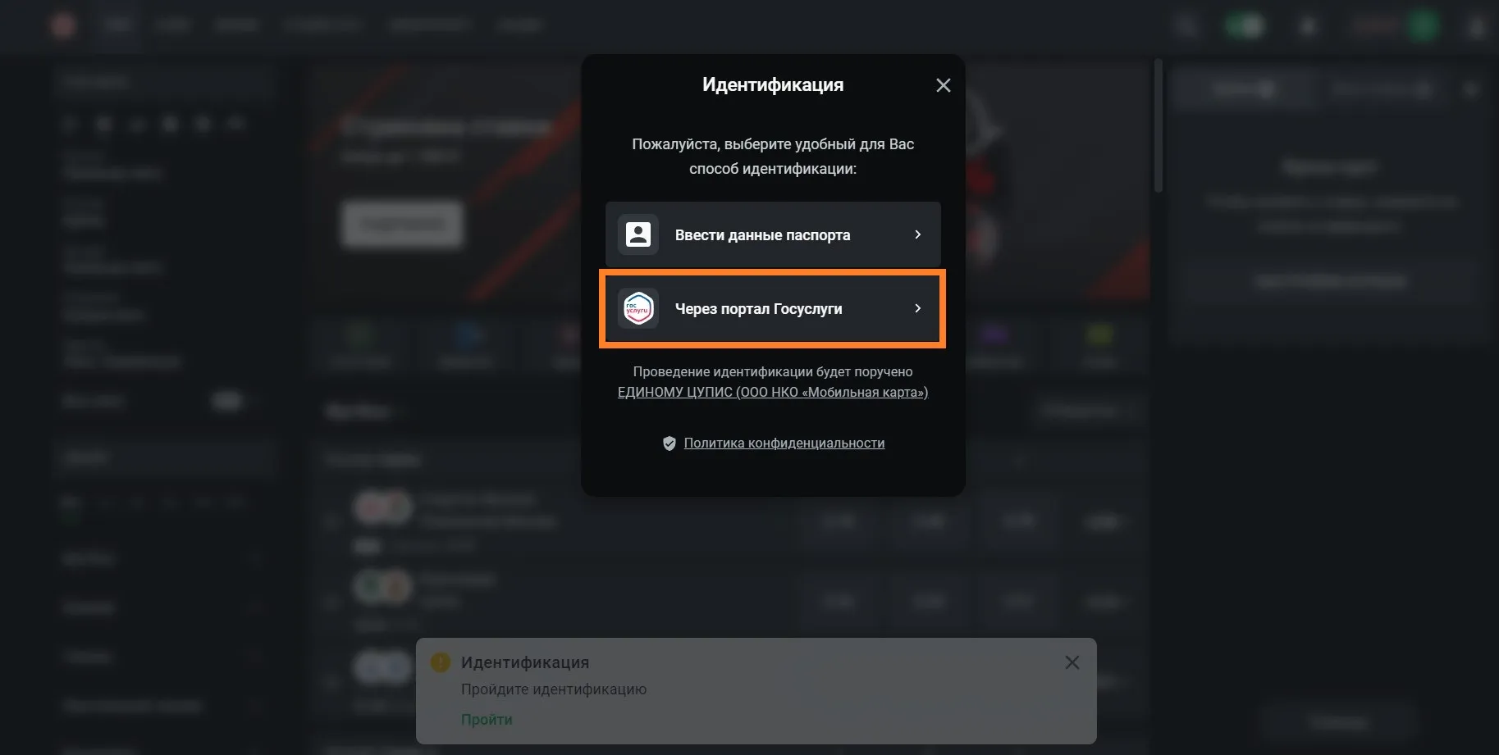Viewport: 1499px width, 755px height.
Task: Click the shield icon beside privacy policy
Action: click(670, 443)
